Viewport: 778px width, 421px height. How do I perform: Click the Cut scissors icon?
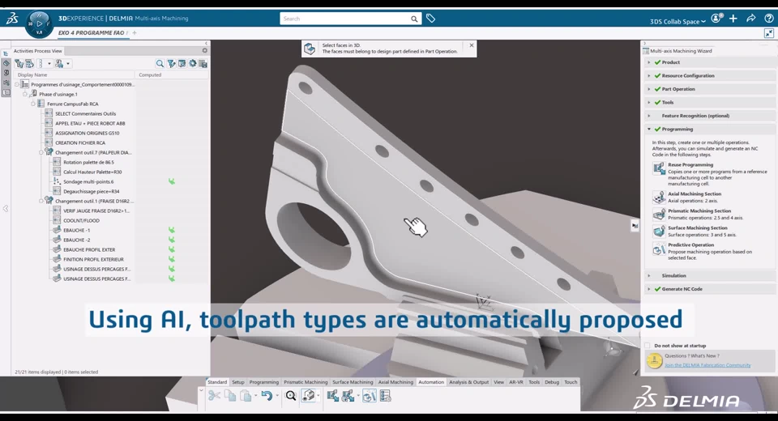[214, 395]
